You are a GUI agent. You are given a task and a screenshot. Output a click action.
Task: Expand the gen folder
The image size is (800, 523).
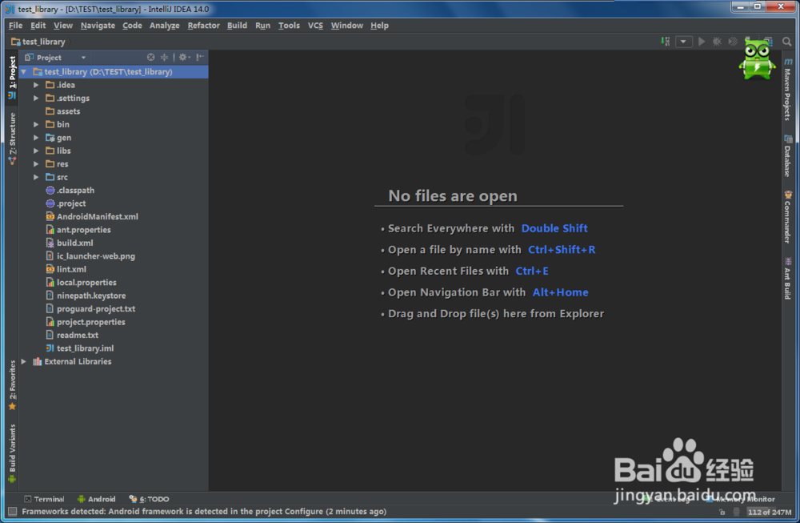click(x=36, y=138)
